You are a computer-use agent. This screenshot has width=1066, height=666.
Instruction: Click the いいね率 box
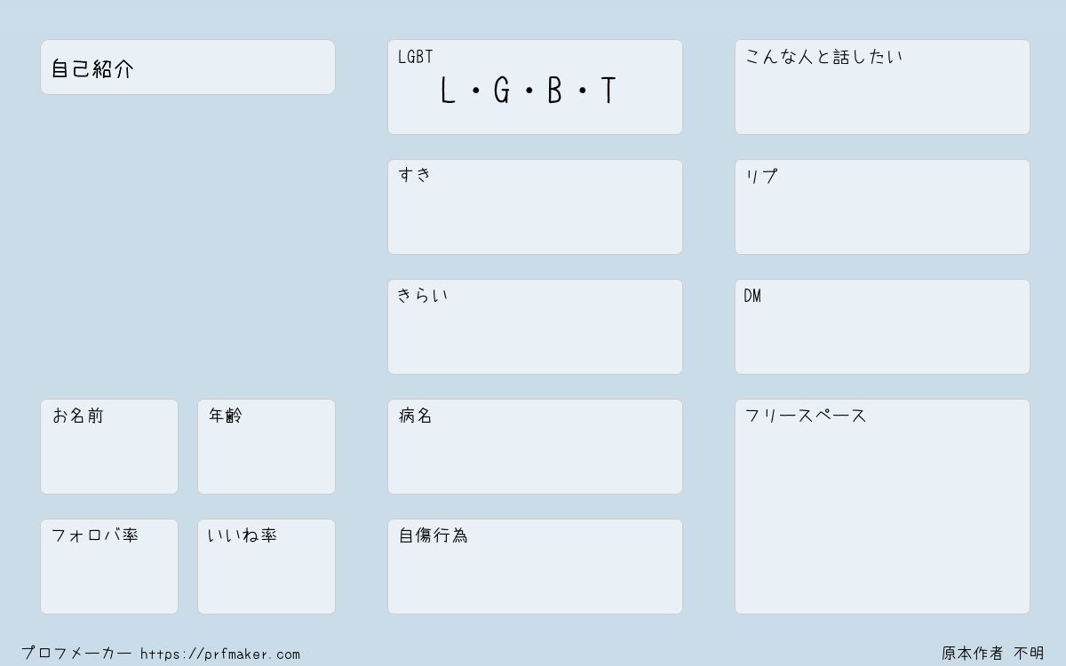(x=266, y=567)
